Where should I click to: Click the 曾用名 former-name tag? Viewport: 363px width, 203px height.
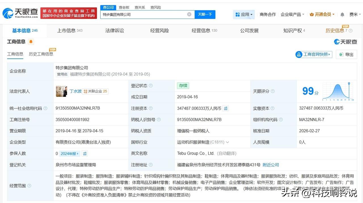(62, 74)
